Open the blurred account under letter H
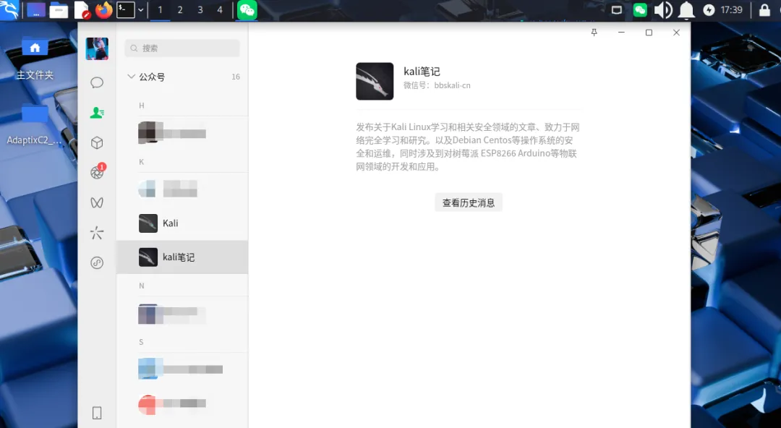The height and width of the screenshot is (428, 781). point(182,133)
